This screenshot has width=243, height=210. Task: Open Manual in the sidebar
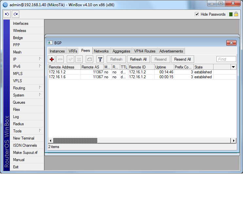19,160
